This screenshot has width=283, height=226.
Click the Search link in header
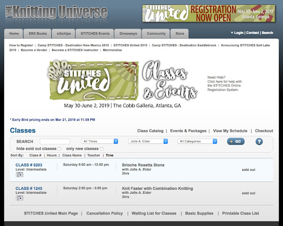267,33
